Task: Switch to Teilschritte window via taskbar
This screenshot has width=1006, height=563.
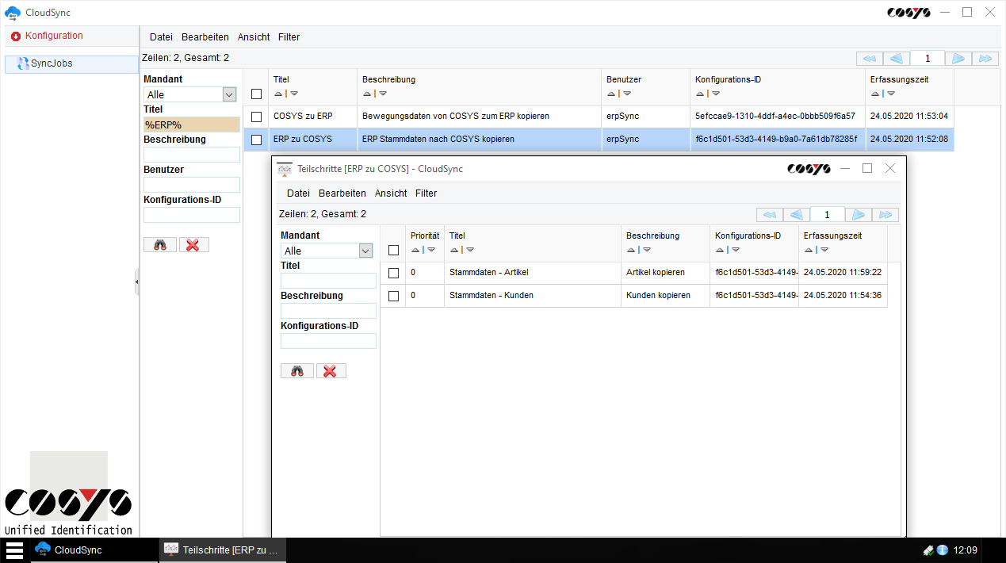Action: click(x=222, y=549)
